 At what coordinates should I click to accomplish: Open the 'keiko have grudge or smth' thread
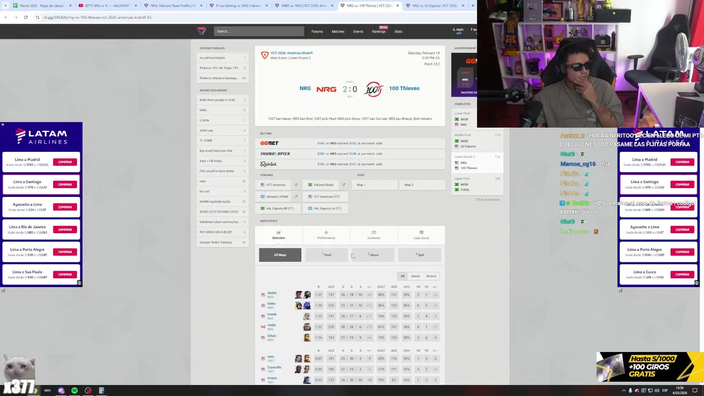coord(222,100)
